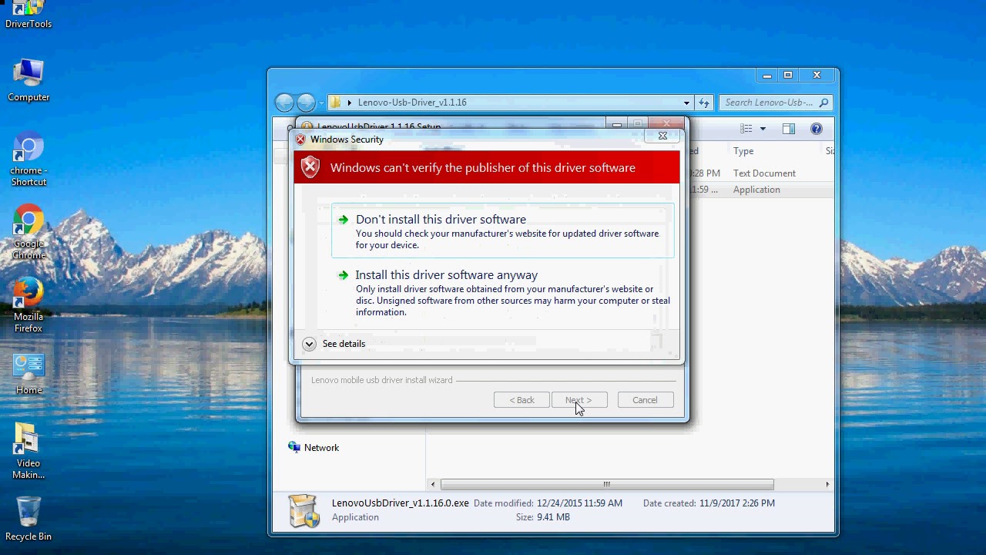The height and width of the screenshot is (555, 986).
Task: Click Date modified value 12/24/2015
Action: (x=579, y=503)
